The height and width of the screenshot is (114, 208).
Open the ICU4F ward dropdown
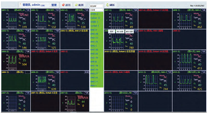96,6
